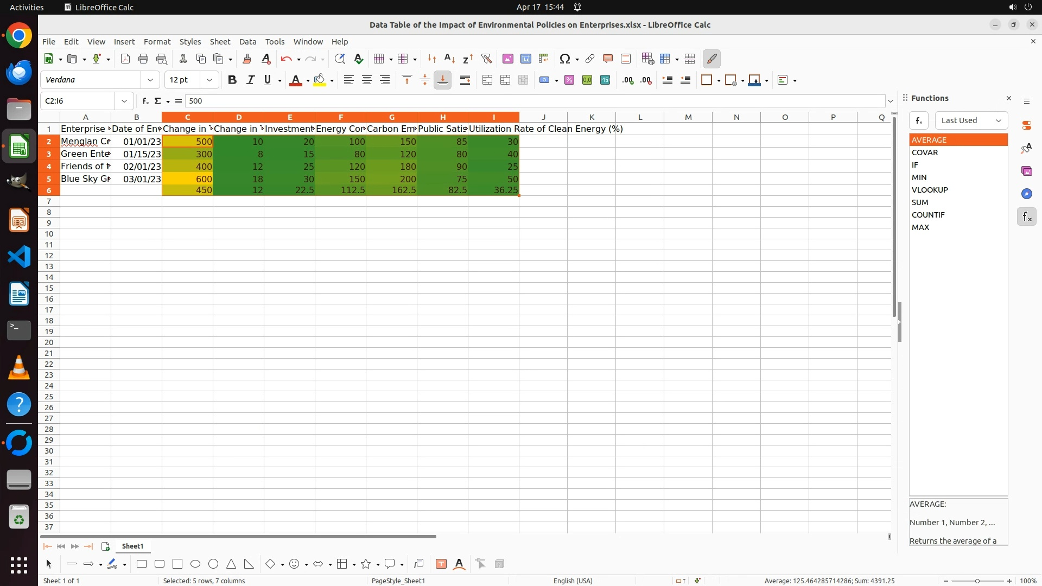Image resolution: width=1042 pixels, height=586 pixels.
Task: Toggle Italic formatting
Action: [250, 80]
